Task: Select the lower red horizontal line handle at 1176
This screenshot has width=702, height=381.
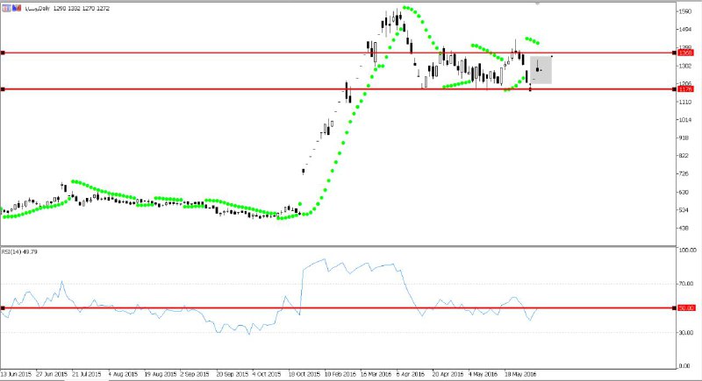Action: pyautogui.click(x=3, y=89)
